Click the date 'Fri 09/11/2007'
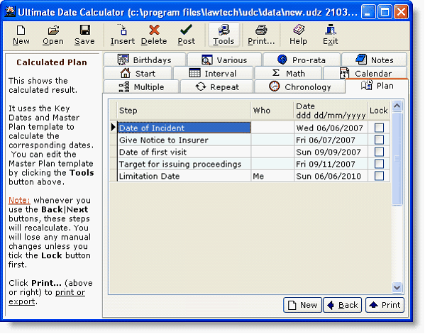This screenshot has width=425, height=334. tap(331, 164)
